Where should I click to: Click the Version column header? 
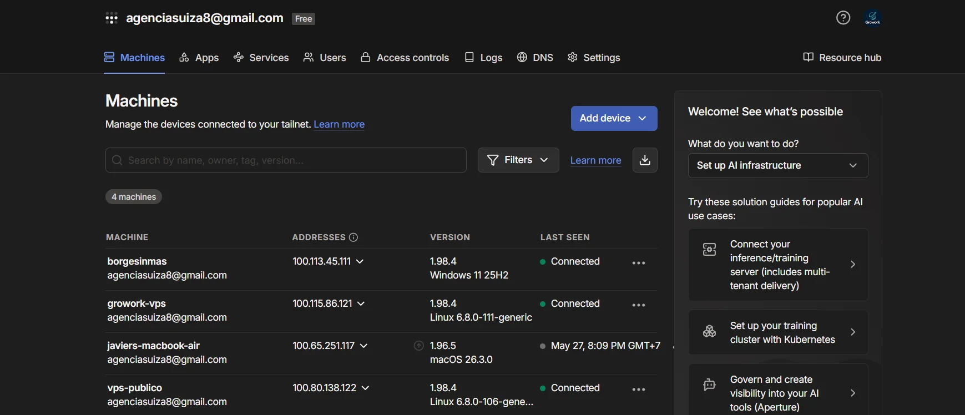pos(450,237)
